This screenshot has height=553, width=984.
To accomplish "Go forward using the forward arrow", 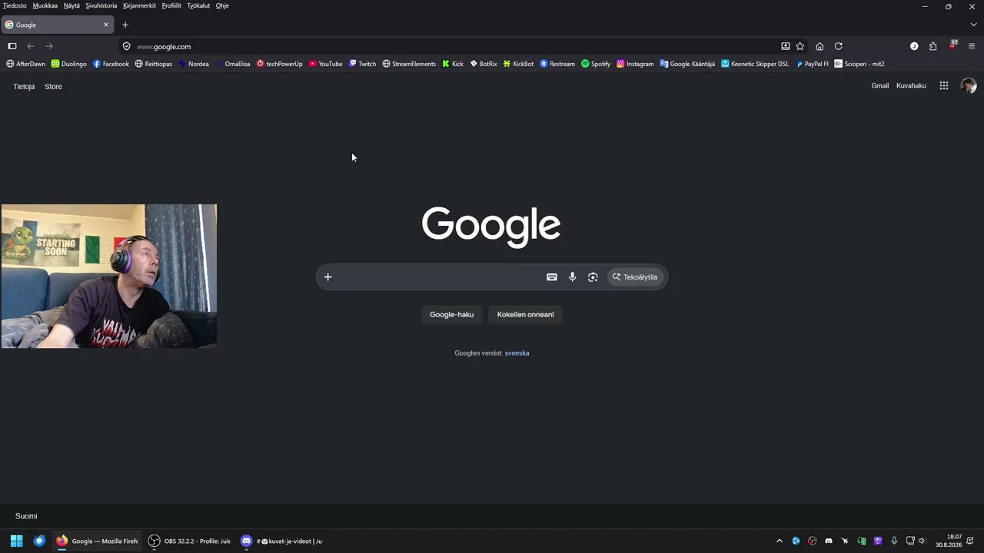I will pos(49,46).
